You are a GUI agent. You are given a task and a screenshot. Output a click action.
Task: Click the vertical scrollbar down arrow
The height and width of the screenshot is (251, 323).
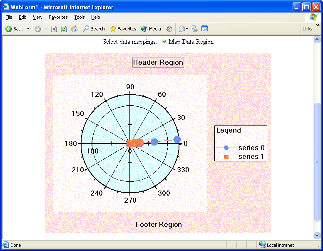point(317,236)
